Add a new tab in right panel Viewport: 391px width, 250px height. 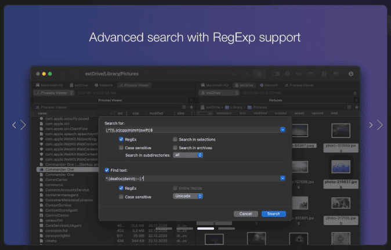[x=356, y=100]
